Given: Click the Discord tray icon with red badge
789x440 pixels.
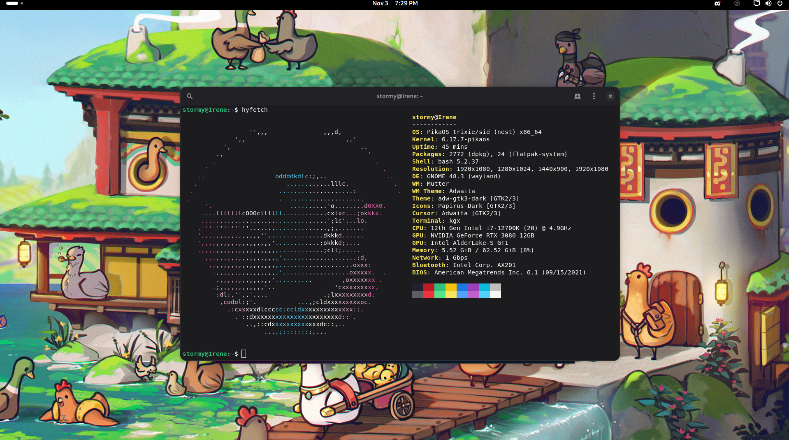Looking at the screenshot, I should pos(717,4).
